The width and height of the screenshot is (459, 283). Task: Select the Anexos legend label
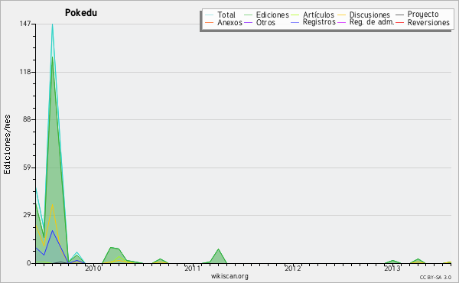(x=229, y=22)
